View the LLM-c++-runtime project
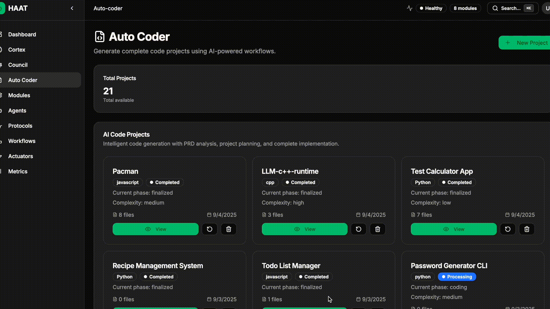 305,229
